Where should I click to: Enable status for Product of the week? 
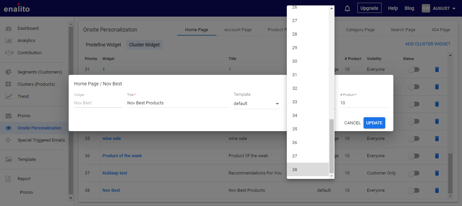point(413,156)
